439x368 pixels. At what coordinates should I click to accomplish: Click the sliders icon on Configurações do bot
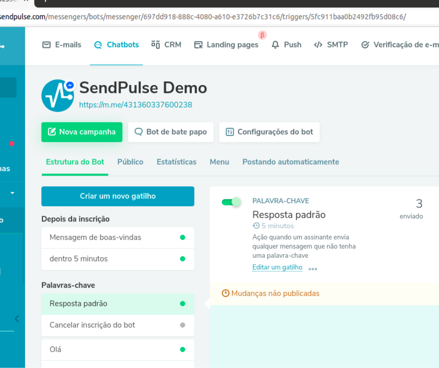point(230,132)
